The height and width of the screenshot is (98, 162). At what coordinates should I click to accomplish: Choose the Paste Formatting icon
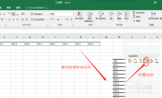pyautogui.click(x=151, y=61)
